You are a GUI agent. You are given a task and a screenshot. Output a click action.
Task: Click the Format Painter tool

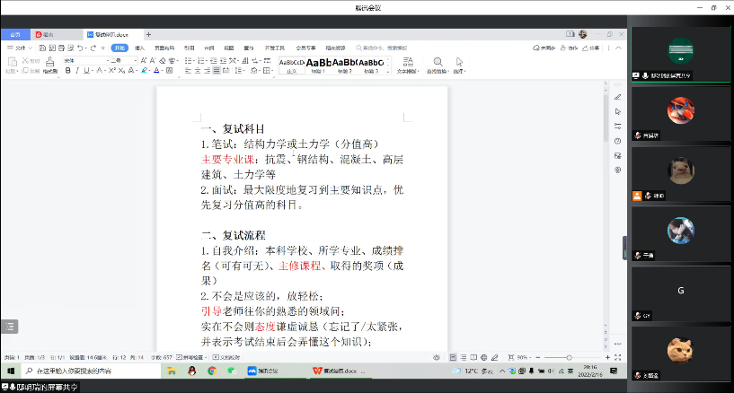(x=50, y=65)
